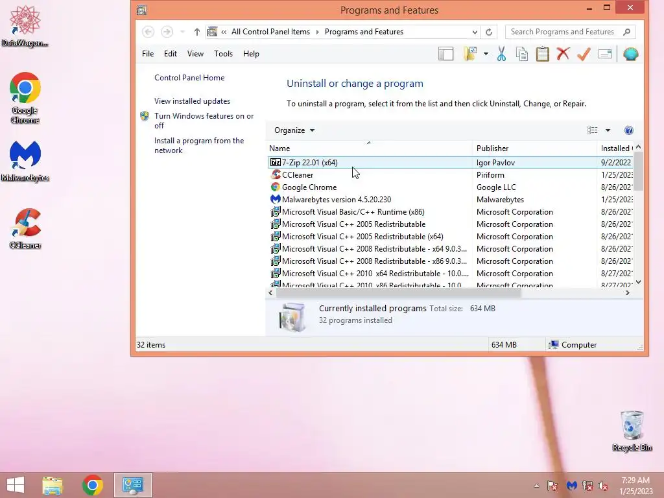Open the address bar history dropdown
Viewport: 664px width, 498px height.
475,32
